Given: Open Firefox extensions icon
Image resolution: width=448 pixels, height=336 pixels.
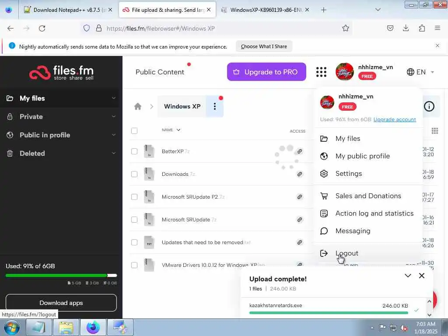Looking at the screenshot, I should click(422, 28).
